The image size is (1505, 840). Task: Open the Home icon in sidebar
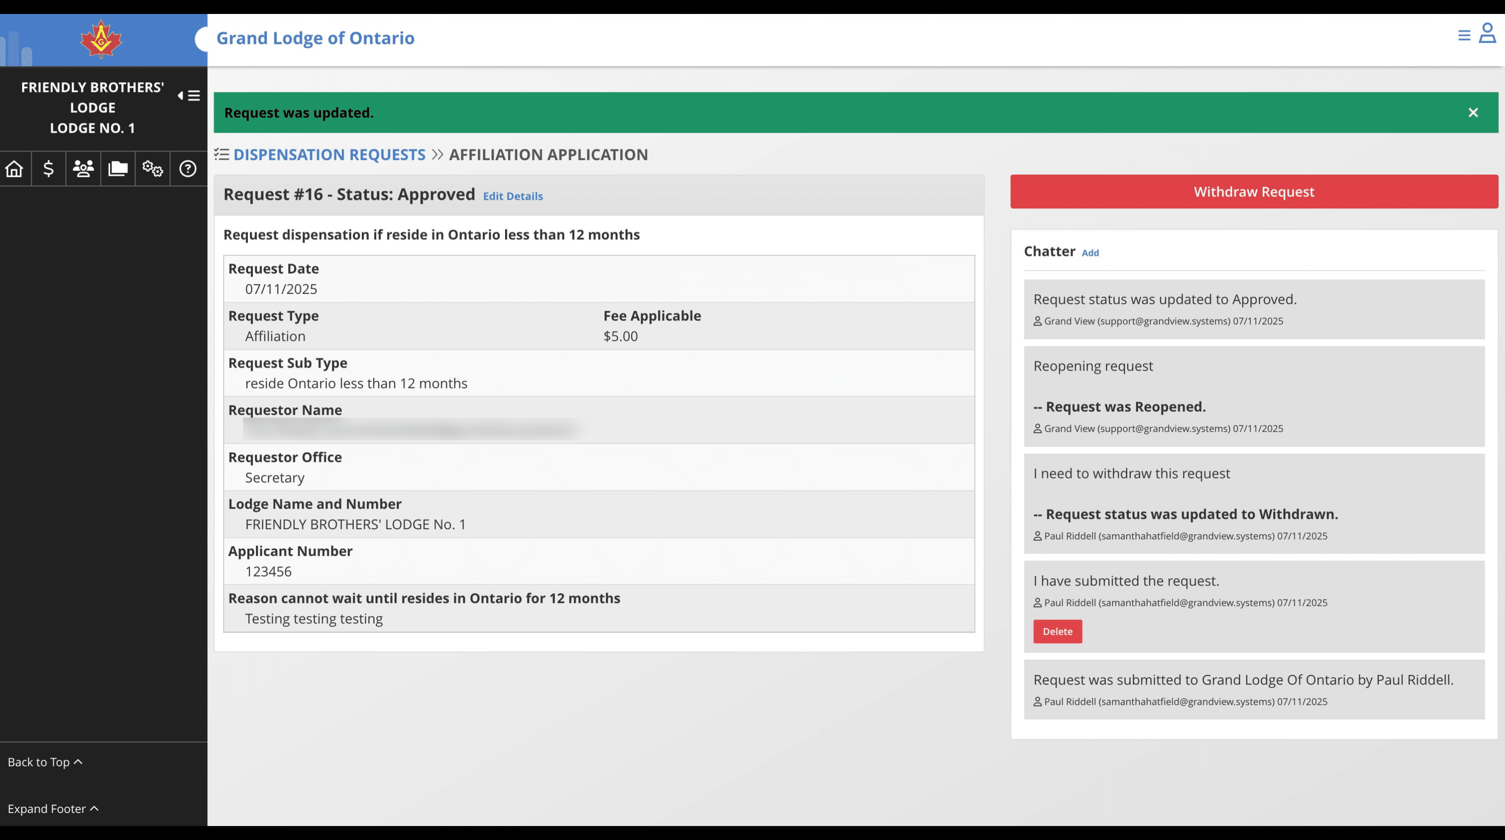pyautogui.click(x=14, y=169)
